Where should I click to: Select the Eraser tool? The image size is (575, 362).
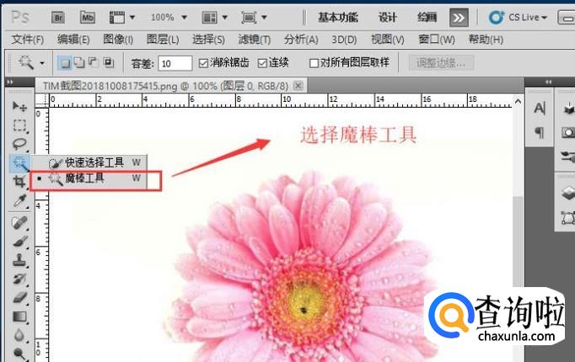19,297
